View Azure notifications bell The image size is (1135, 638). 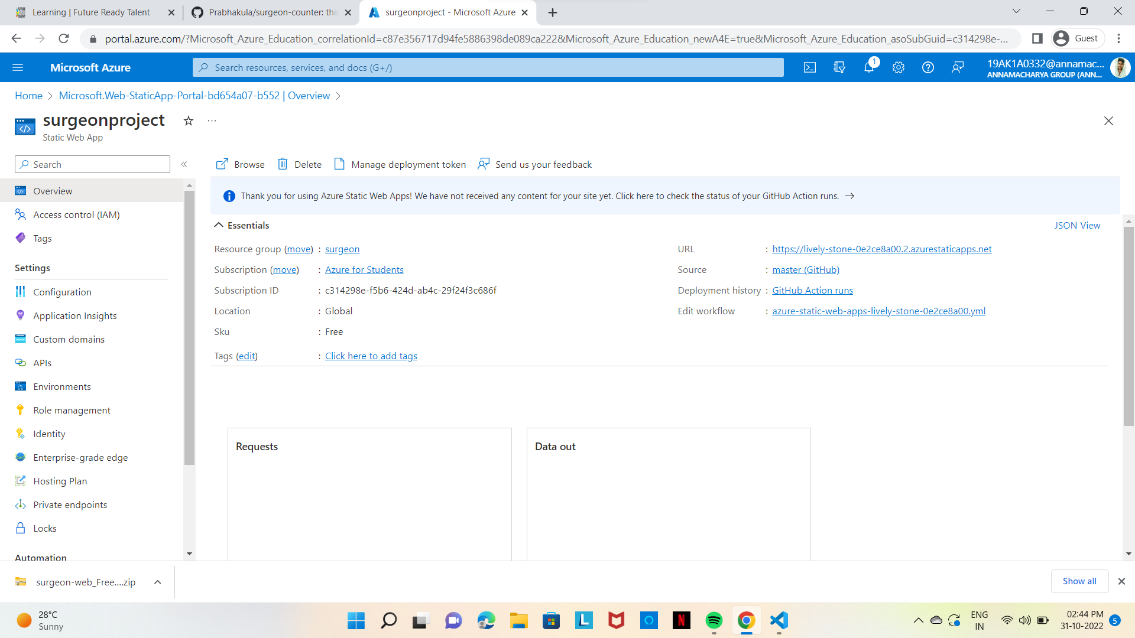868,67
